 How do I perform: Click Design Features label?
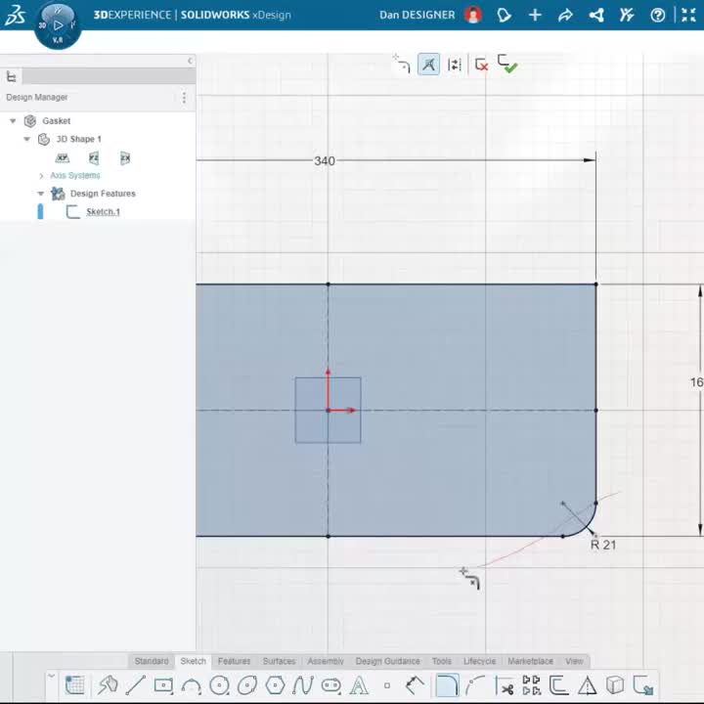[x=103, y=194]
